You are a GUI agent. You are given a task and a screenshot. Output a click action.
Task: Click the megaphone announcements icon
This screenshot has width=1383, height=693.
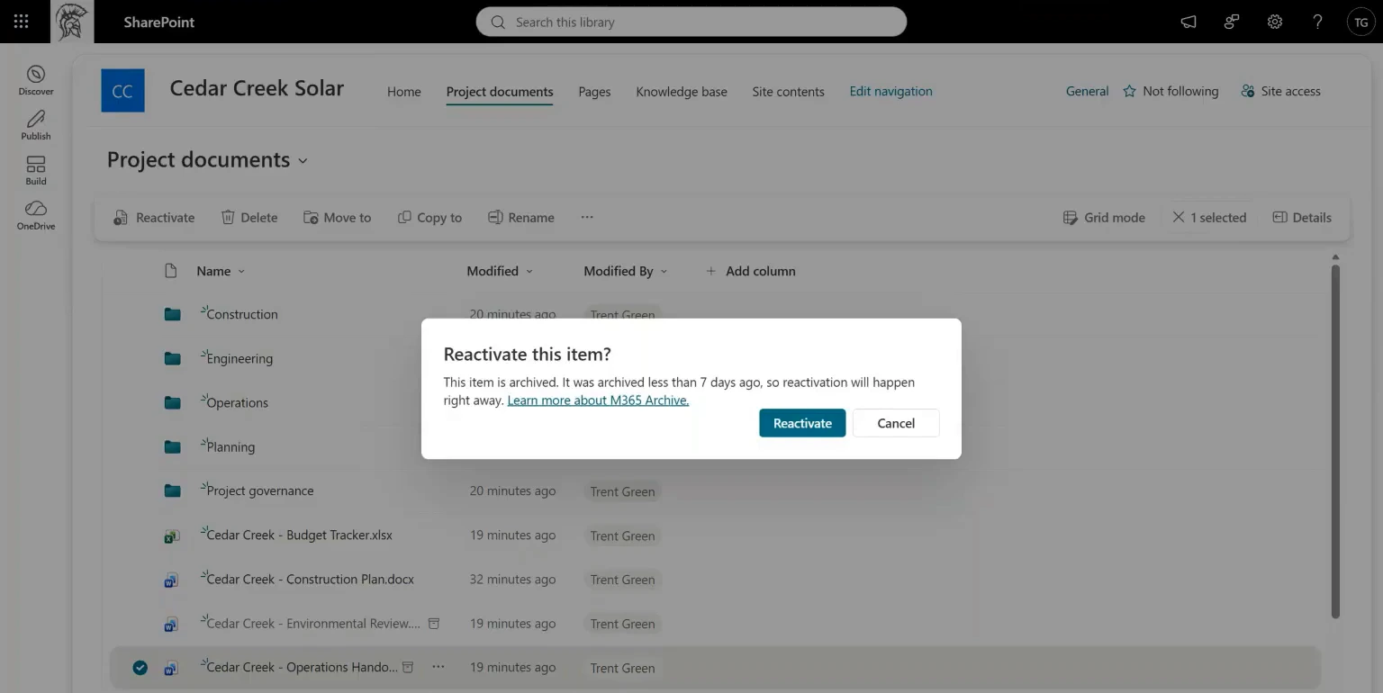click(1189, 22)
